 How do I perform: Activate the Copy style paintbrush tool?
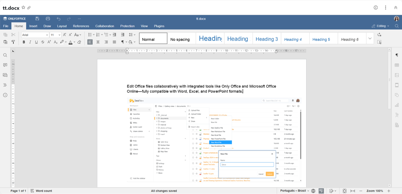(13, 42)
